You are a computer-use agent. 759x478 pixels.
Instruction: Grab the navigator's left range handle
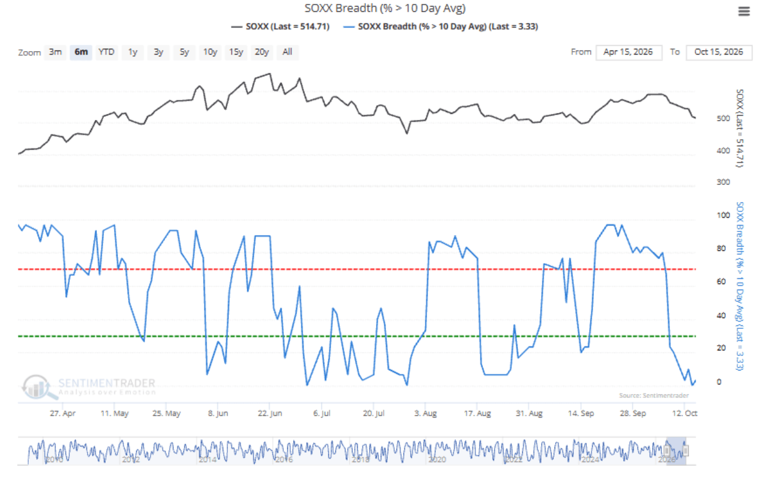(x=666, y=451)
